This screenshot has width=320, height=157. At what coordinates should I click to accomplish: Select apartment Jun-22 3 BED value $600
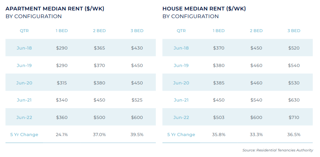click(x=137, y=117)
